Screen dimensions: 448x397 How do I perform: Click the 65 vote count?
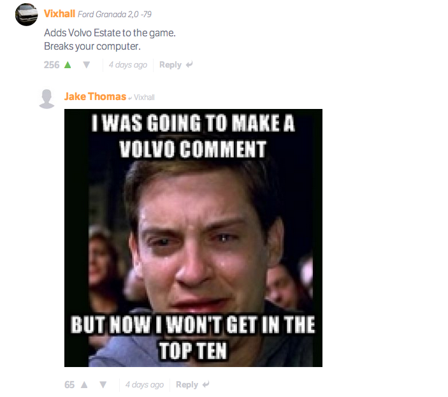point(69,385)
